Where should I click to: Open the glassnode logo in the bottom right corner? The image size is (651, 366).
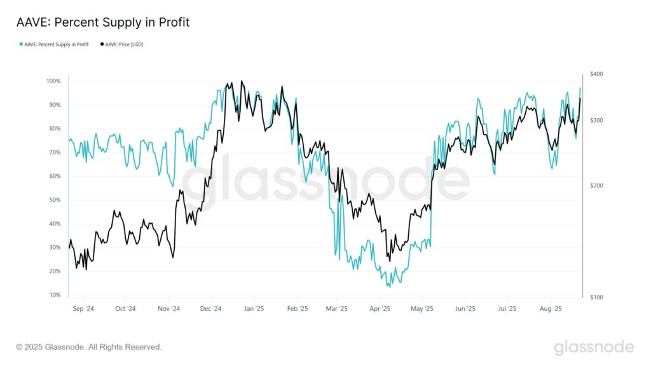(x=594, y=347)
